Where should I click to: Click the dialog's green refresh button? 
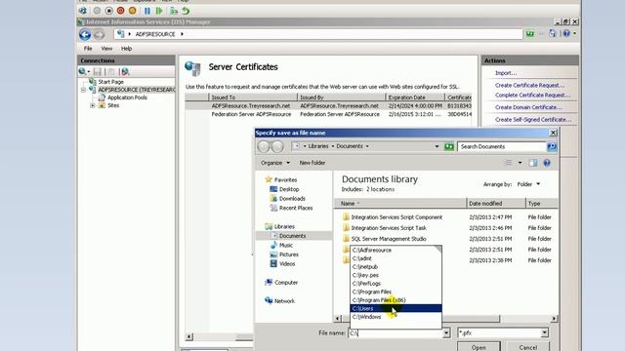[x=449, y=147]
